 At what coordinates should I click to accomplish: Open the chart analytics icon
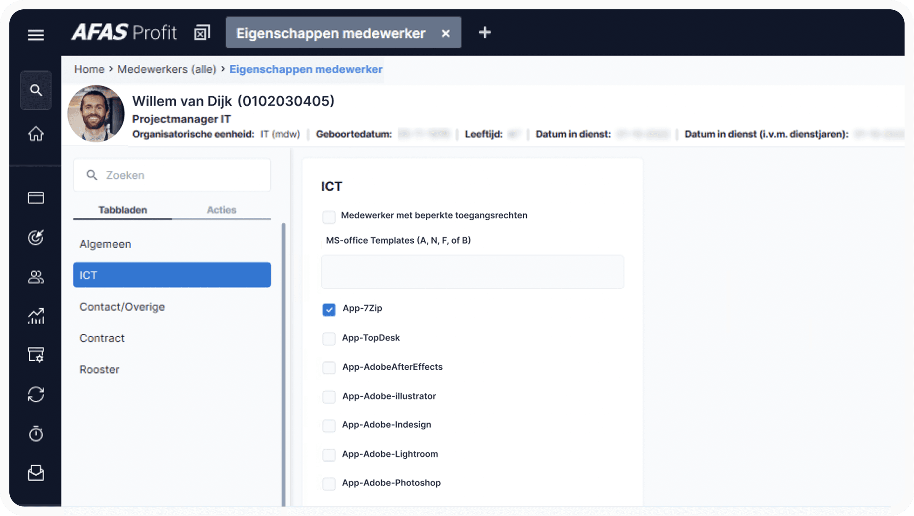36,316
